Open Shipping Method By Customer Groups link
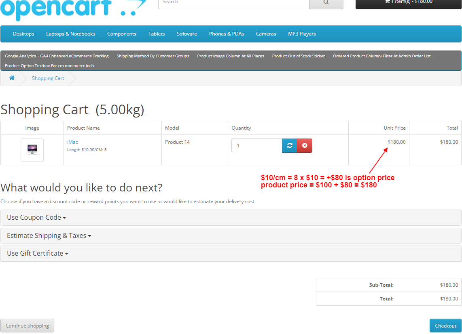 point(153,56)
